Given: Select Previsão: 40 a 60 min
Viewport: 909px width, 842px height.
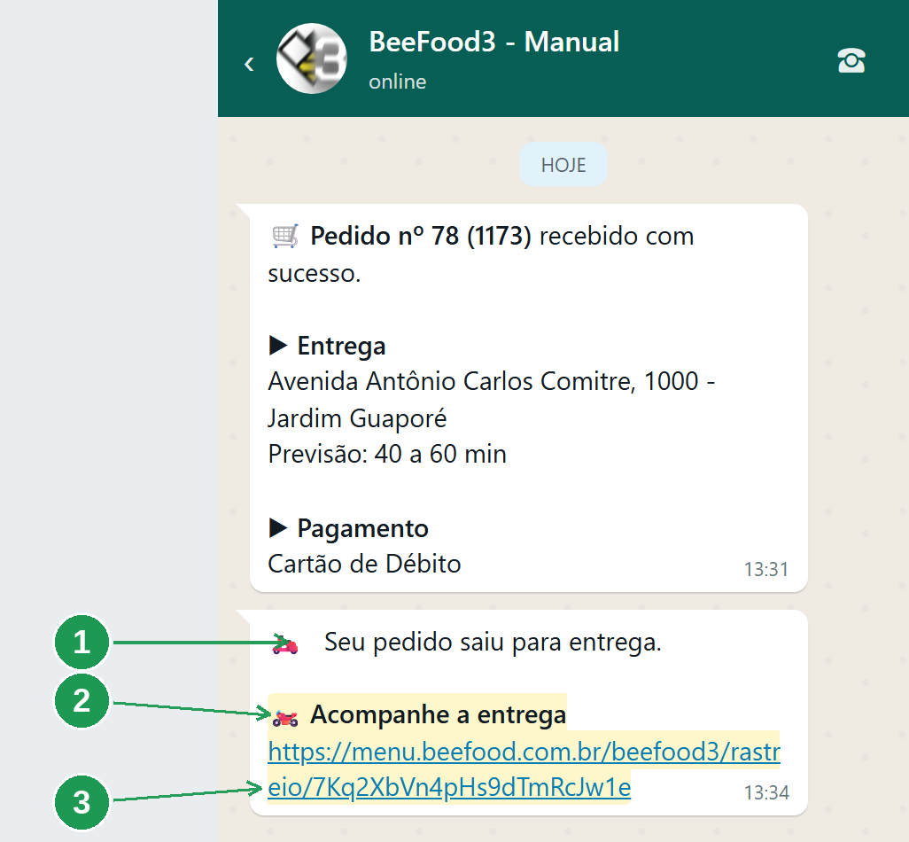Looking at the screenshot, I should coord(387,454).
